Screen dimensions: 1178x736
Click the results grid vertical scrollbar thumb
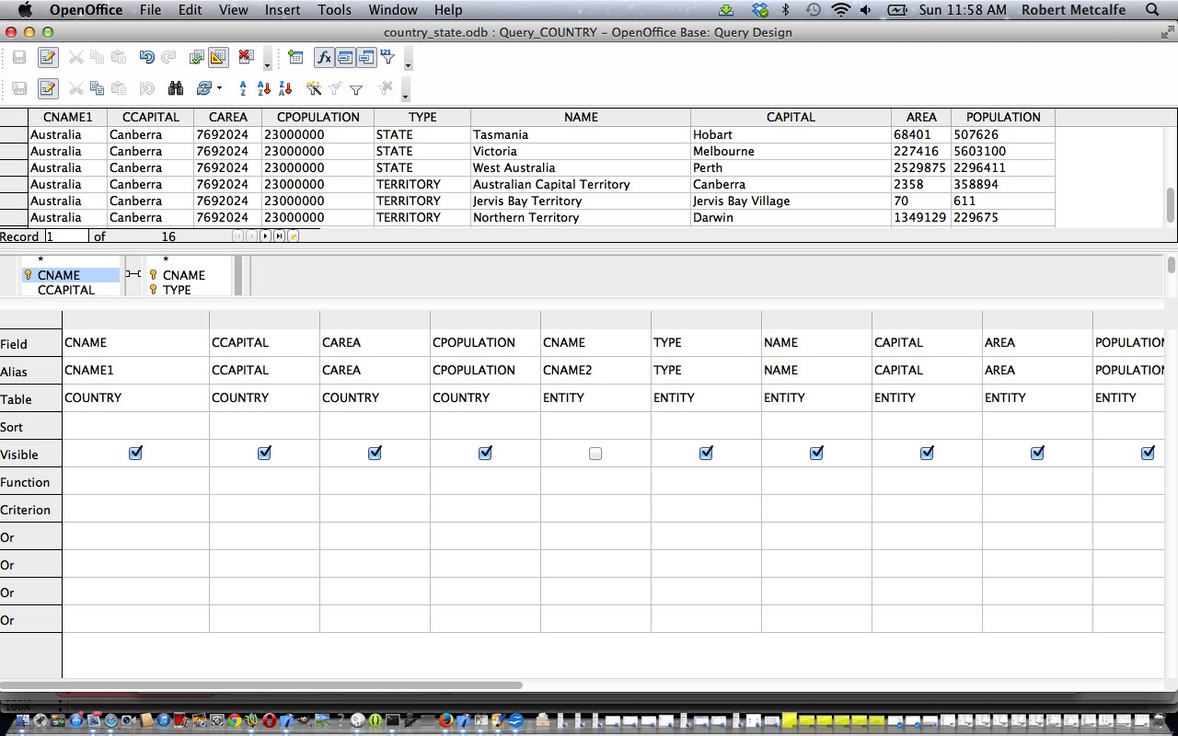[x=1171, y=204]
